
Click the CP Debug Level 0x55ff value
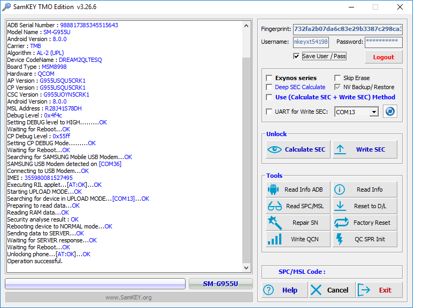[62, 136]
